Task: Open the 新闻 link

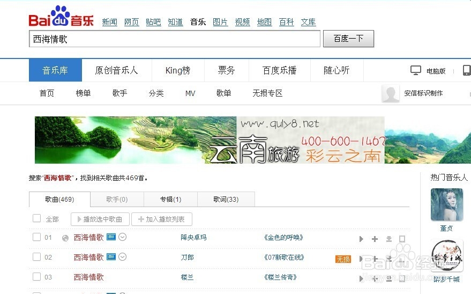Action: coord(110,22)
